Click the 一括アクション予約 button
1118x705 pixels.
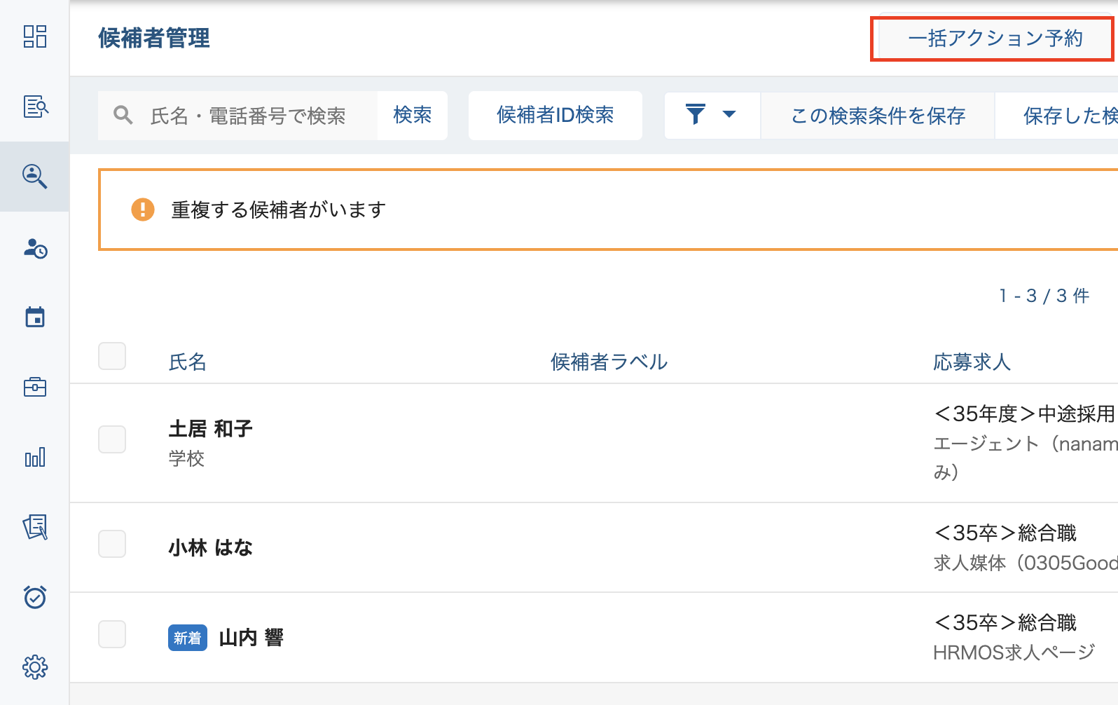994,39
